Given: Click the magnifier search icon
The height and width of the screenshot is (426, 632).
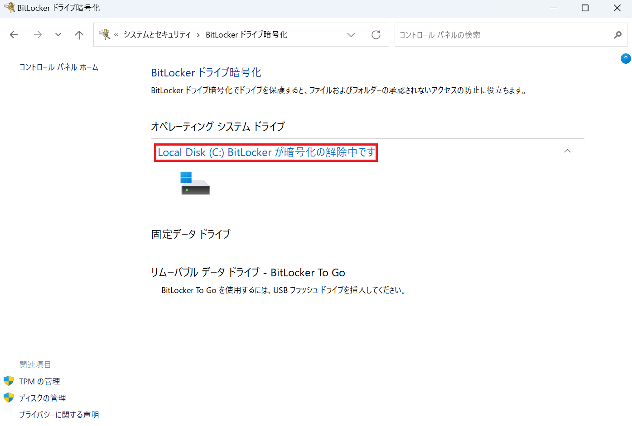Looking at the screenshot, I should coord(618,35).
